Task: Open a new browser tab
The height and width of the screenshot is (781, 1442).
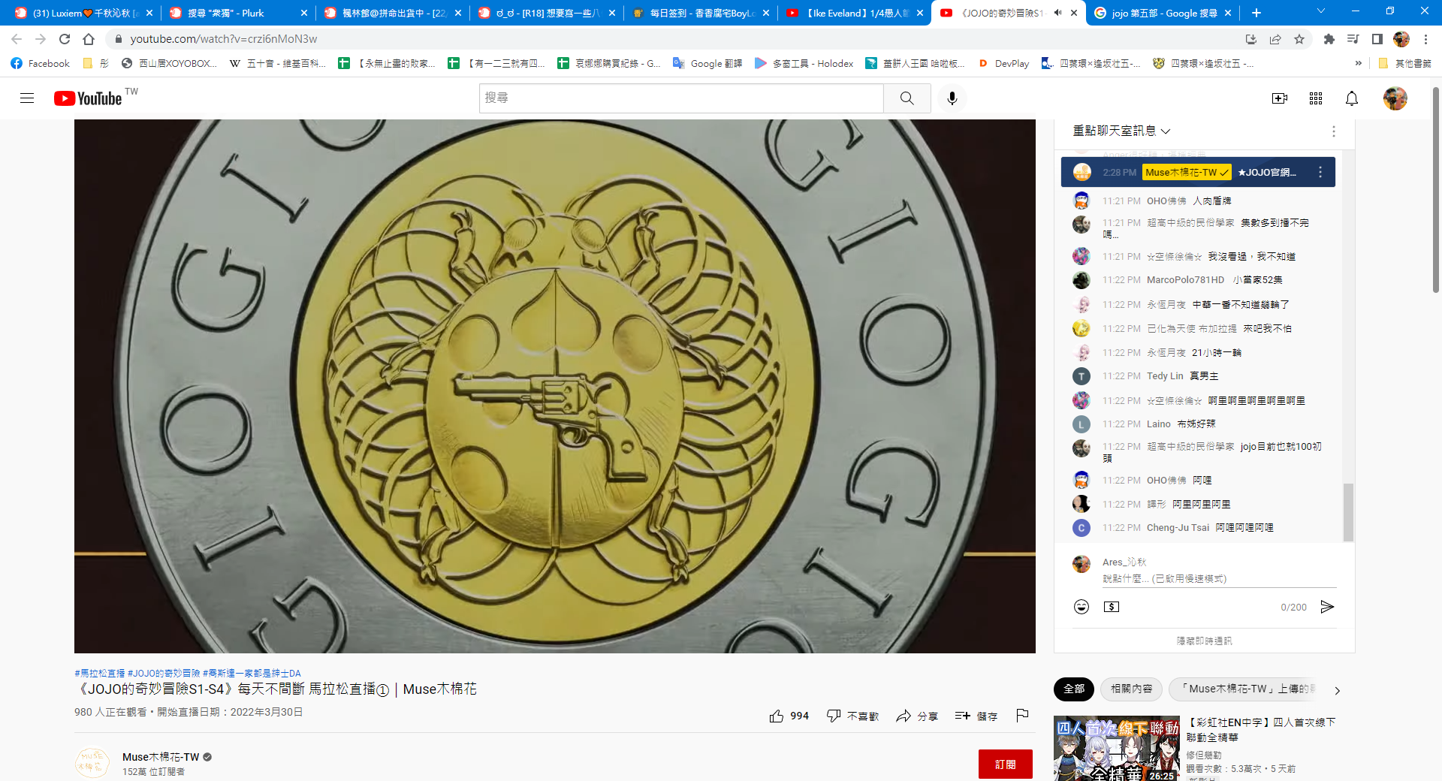Action: point(1256,13)
